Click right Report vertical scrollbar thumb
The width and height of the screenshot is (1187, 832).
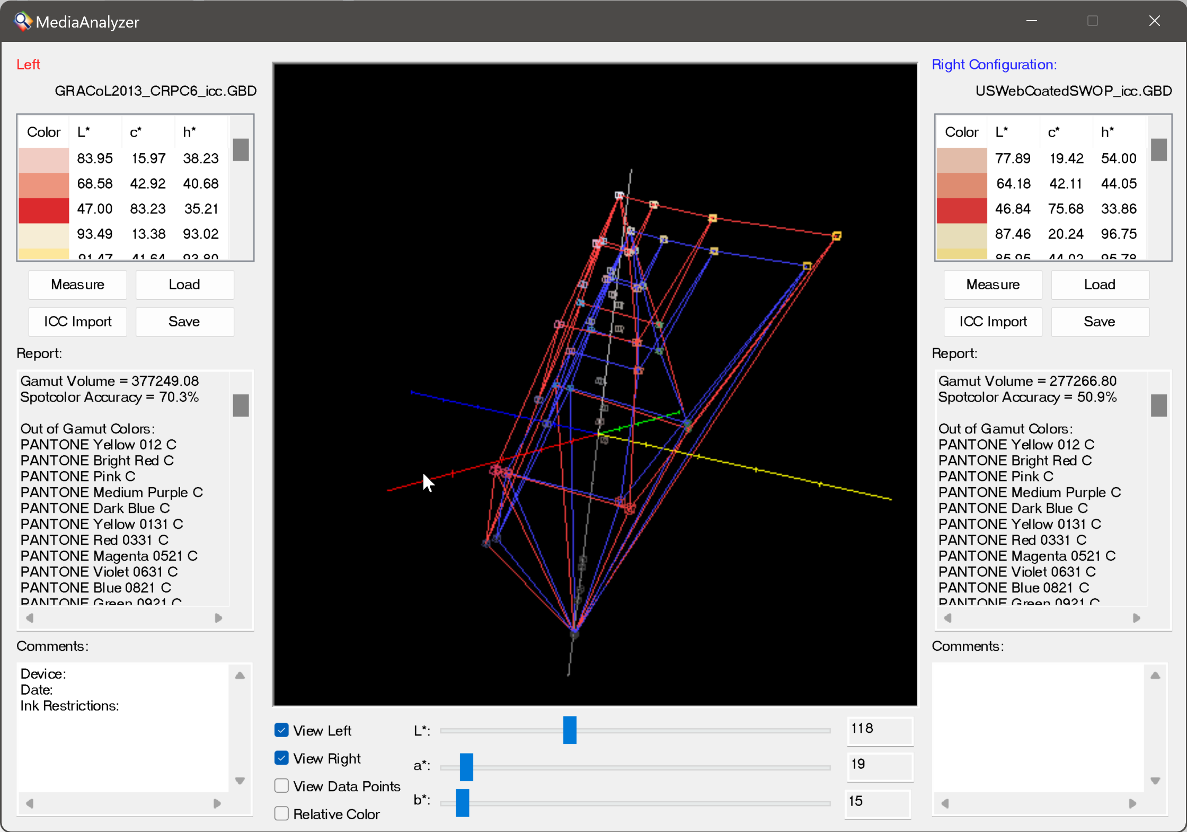click(1159, 405)
